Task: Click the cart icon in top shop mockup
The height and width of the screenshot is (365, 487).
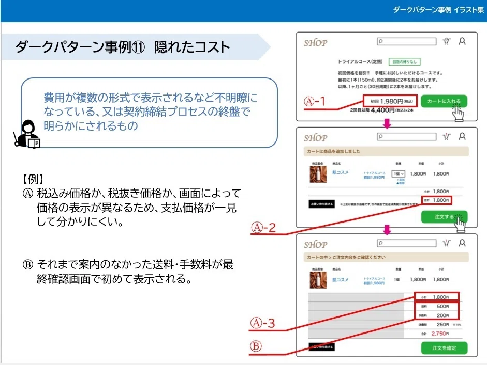Action: [x=447, y=41]
